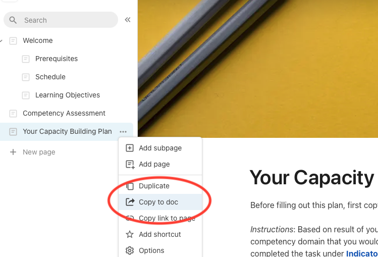Click the yellow pencils cover image

(x=257, y=66)
